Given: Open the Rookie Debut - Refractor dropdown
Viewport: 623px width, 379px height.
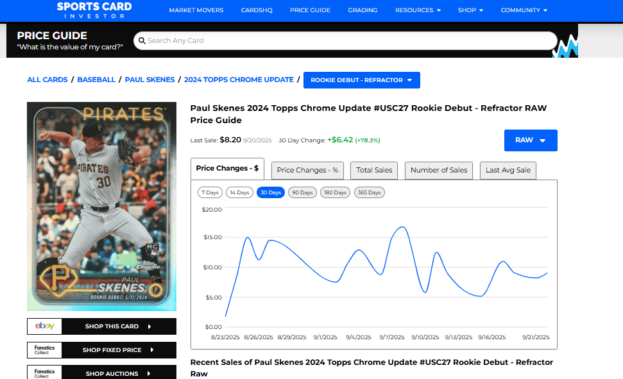Looking at the screenshot, I should 361,80.
